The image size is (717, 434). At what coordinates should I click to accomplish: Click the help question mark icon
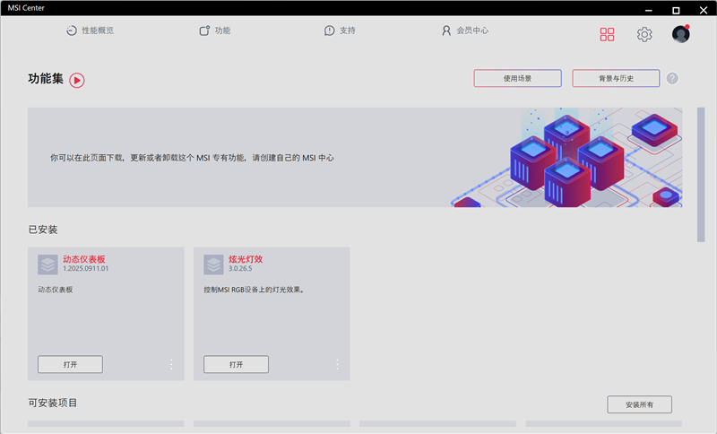(x=672, y=78)
